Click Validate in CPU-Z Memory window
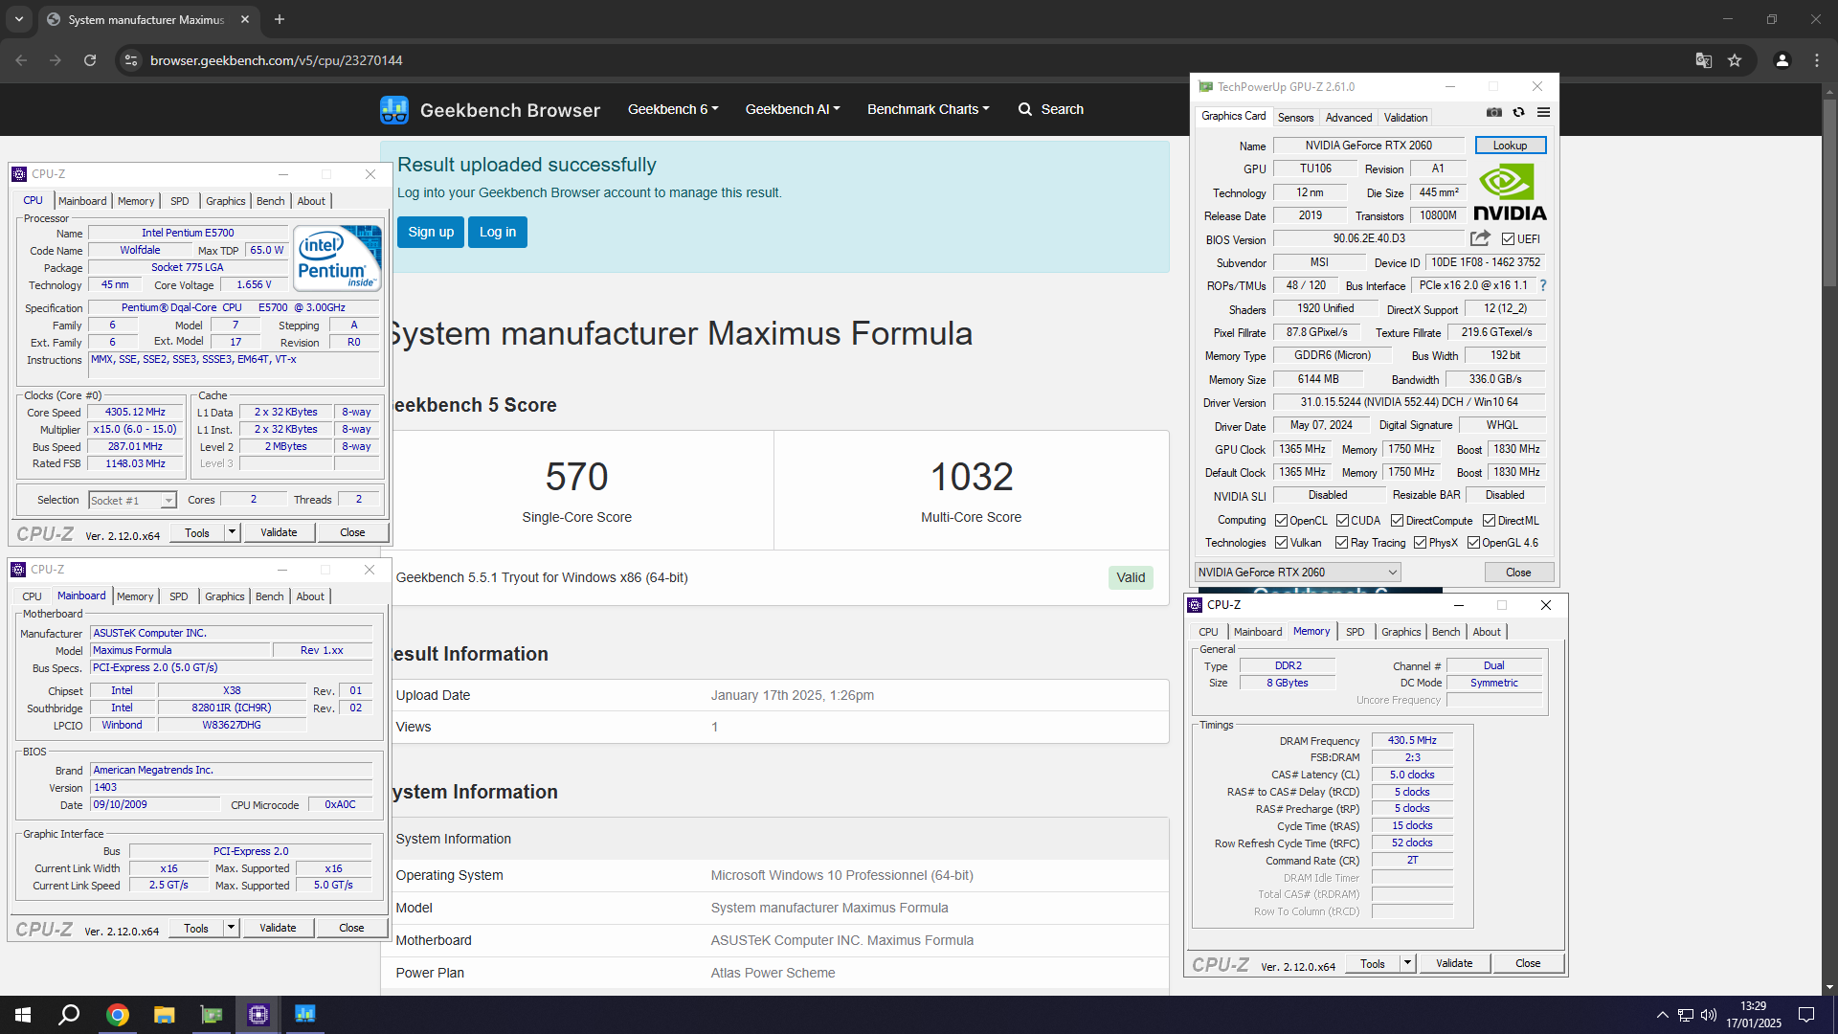 point(1454,963)
